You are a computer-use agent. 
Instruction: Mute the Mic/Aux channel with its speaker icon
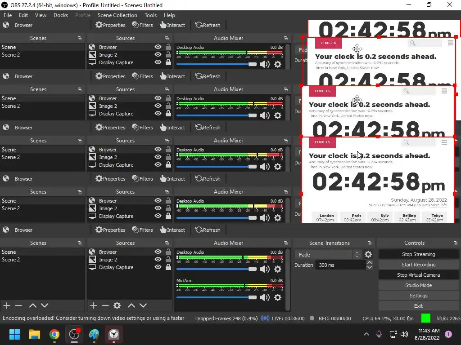point(265,297)
